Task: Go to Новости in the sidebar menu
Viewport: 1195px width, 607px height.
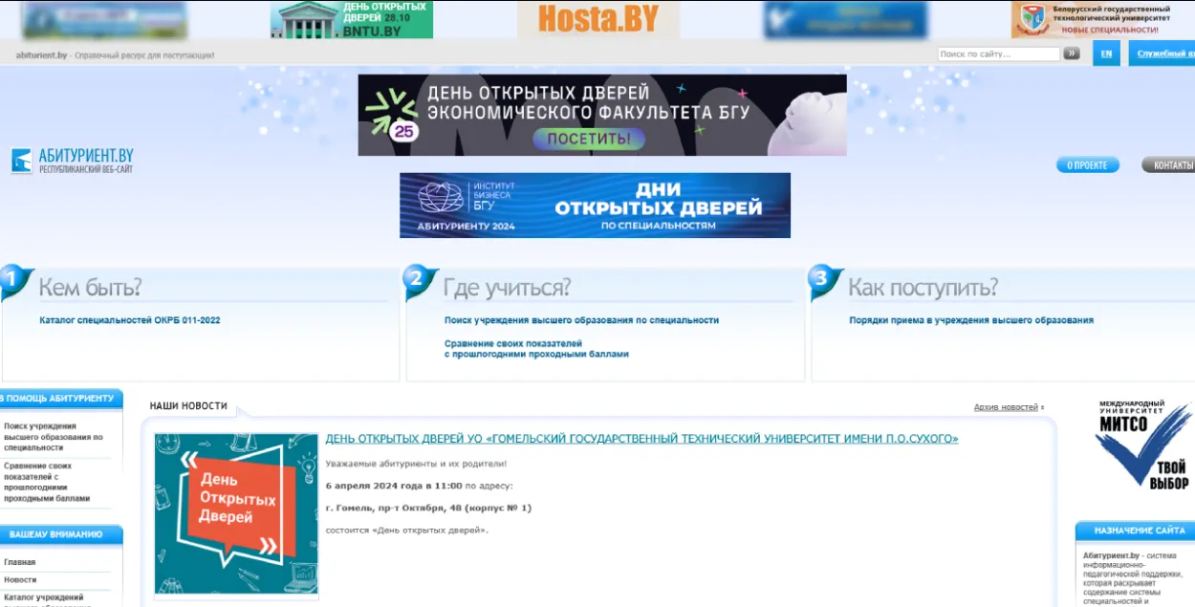Action: tap(20, 579)
